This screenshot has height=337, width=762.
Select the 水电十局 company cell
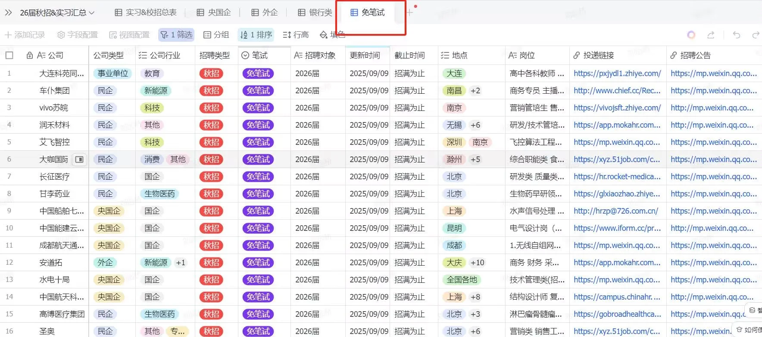coord(55,280)
